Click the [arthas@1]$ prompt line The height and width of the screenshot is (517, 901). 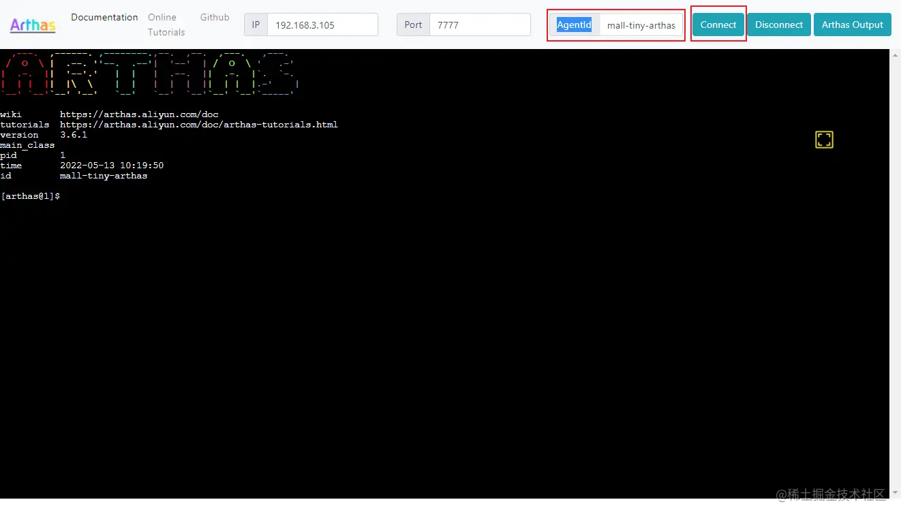click(x=30, y=196)
